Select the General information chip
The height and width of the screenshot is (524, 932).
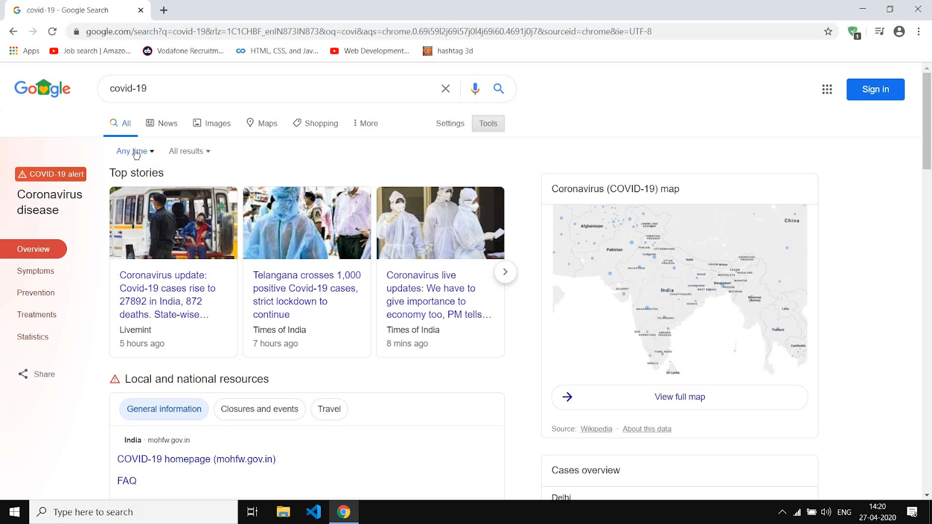(x=164, y=409)
